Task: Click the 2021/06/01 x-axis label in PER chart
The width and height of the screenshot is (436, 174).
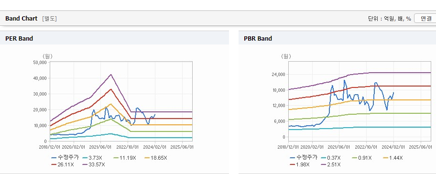Action: click(x=101, y=146)
